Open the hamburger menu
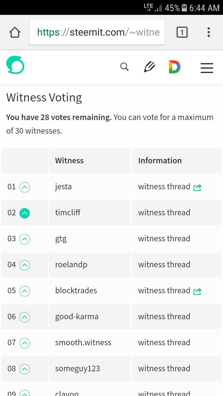 207,68
